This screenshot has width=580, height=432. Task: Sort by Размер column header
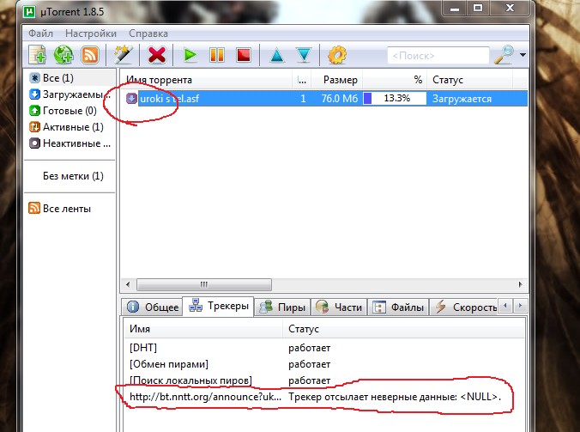click(337, 80)
